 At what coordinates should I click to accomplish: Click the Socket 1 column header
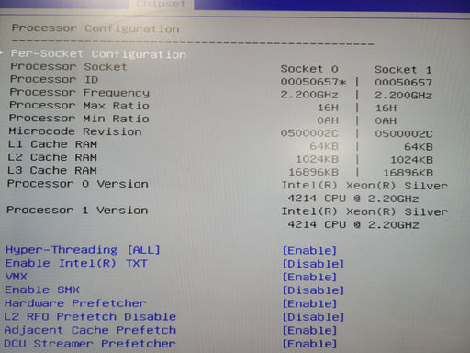(x=403, y=70)
